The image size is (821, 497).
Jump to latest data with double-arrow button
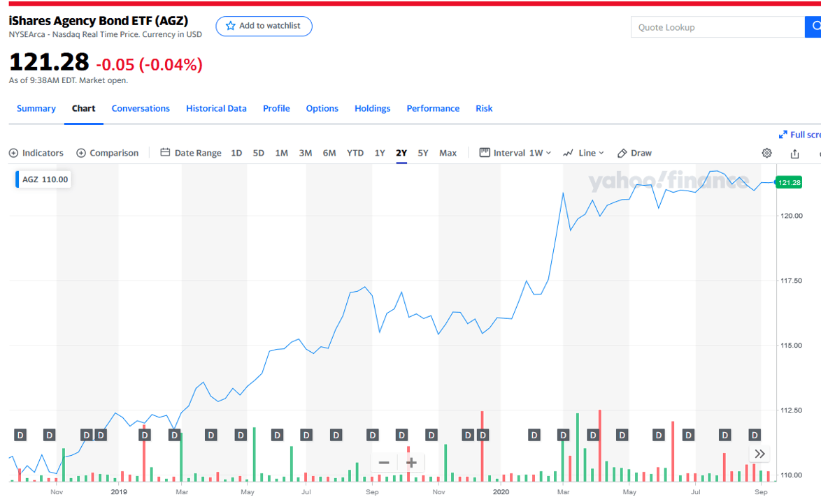[759, 454]
